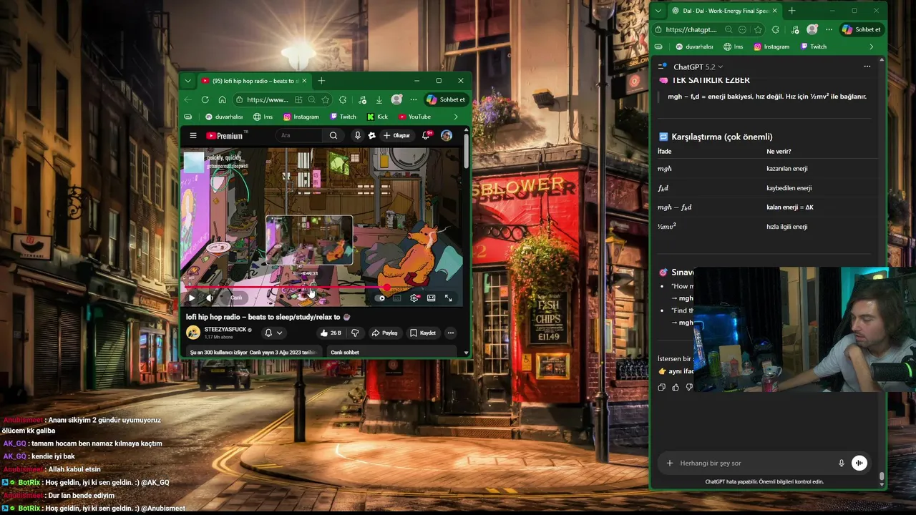916x515 pixels.
Task: Click the Sohbet et Copilot button in the YouTube window
Action: tap(447, 99)
